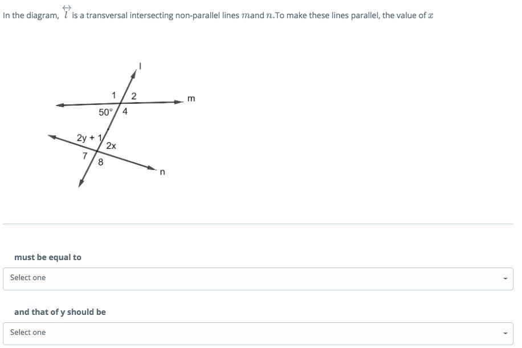Click the 'l' transversal label at top
This screenshot has width=522, height=348.
point(141,66)
